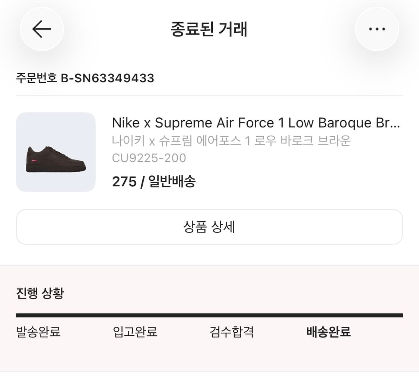Tap the back arrow icon

(x=42, y=29)
